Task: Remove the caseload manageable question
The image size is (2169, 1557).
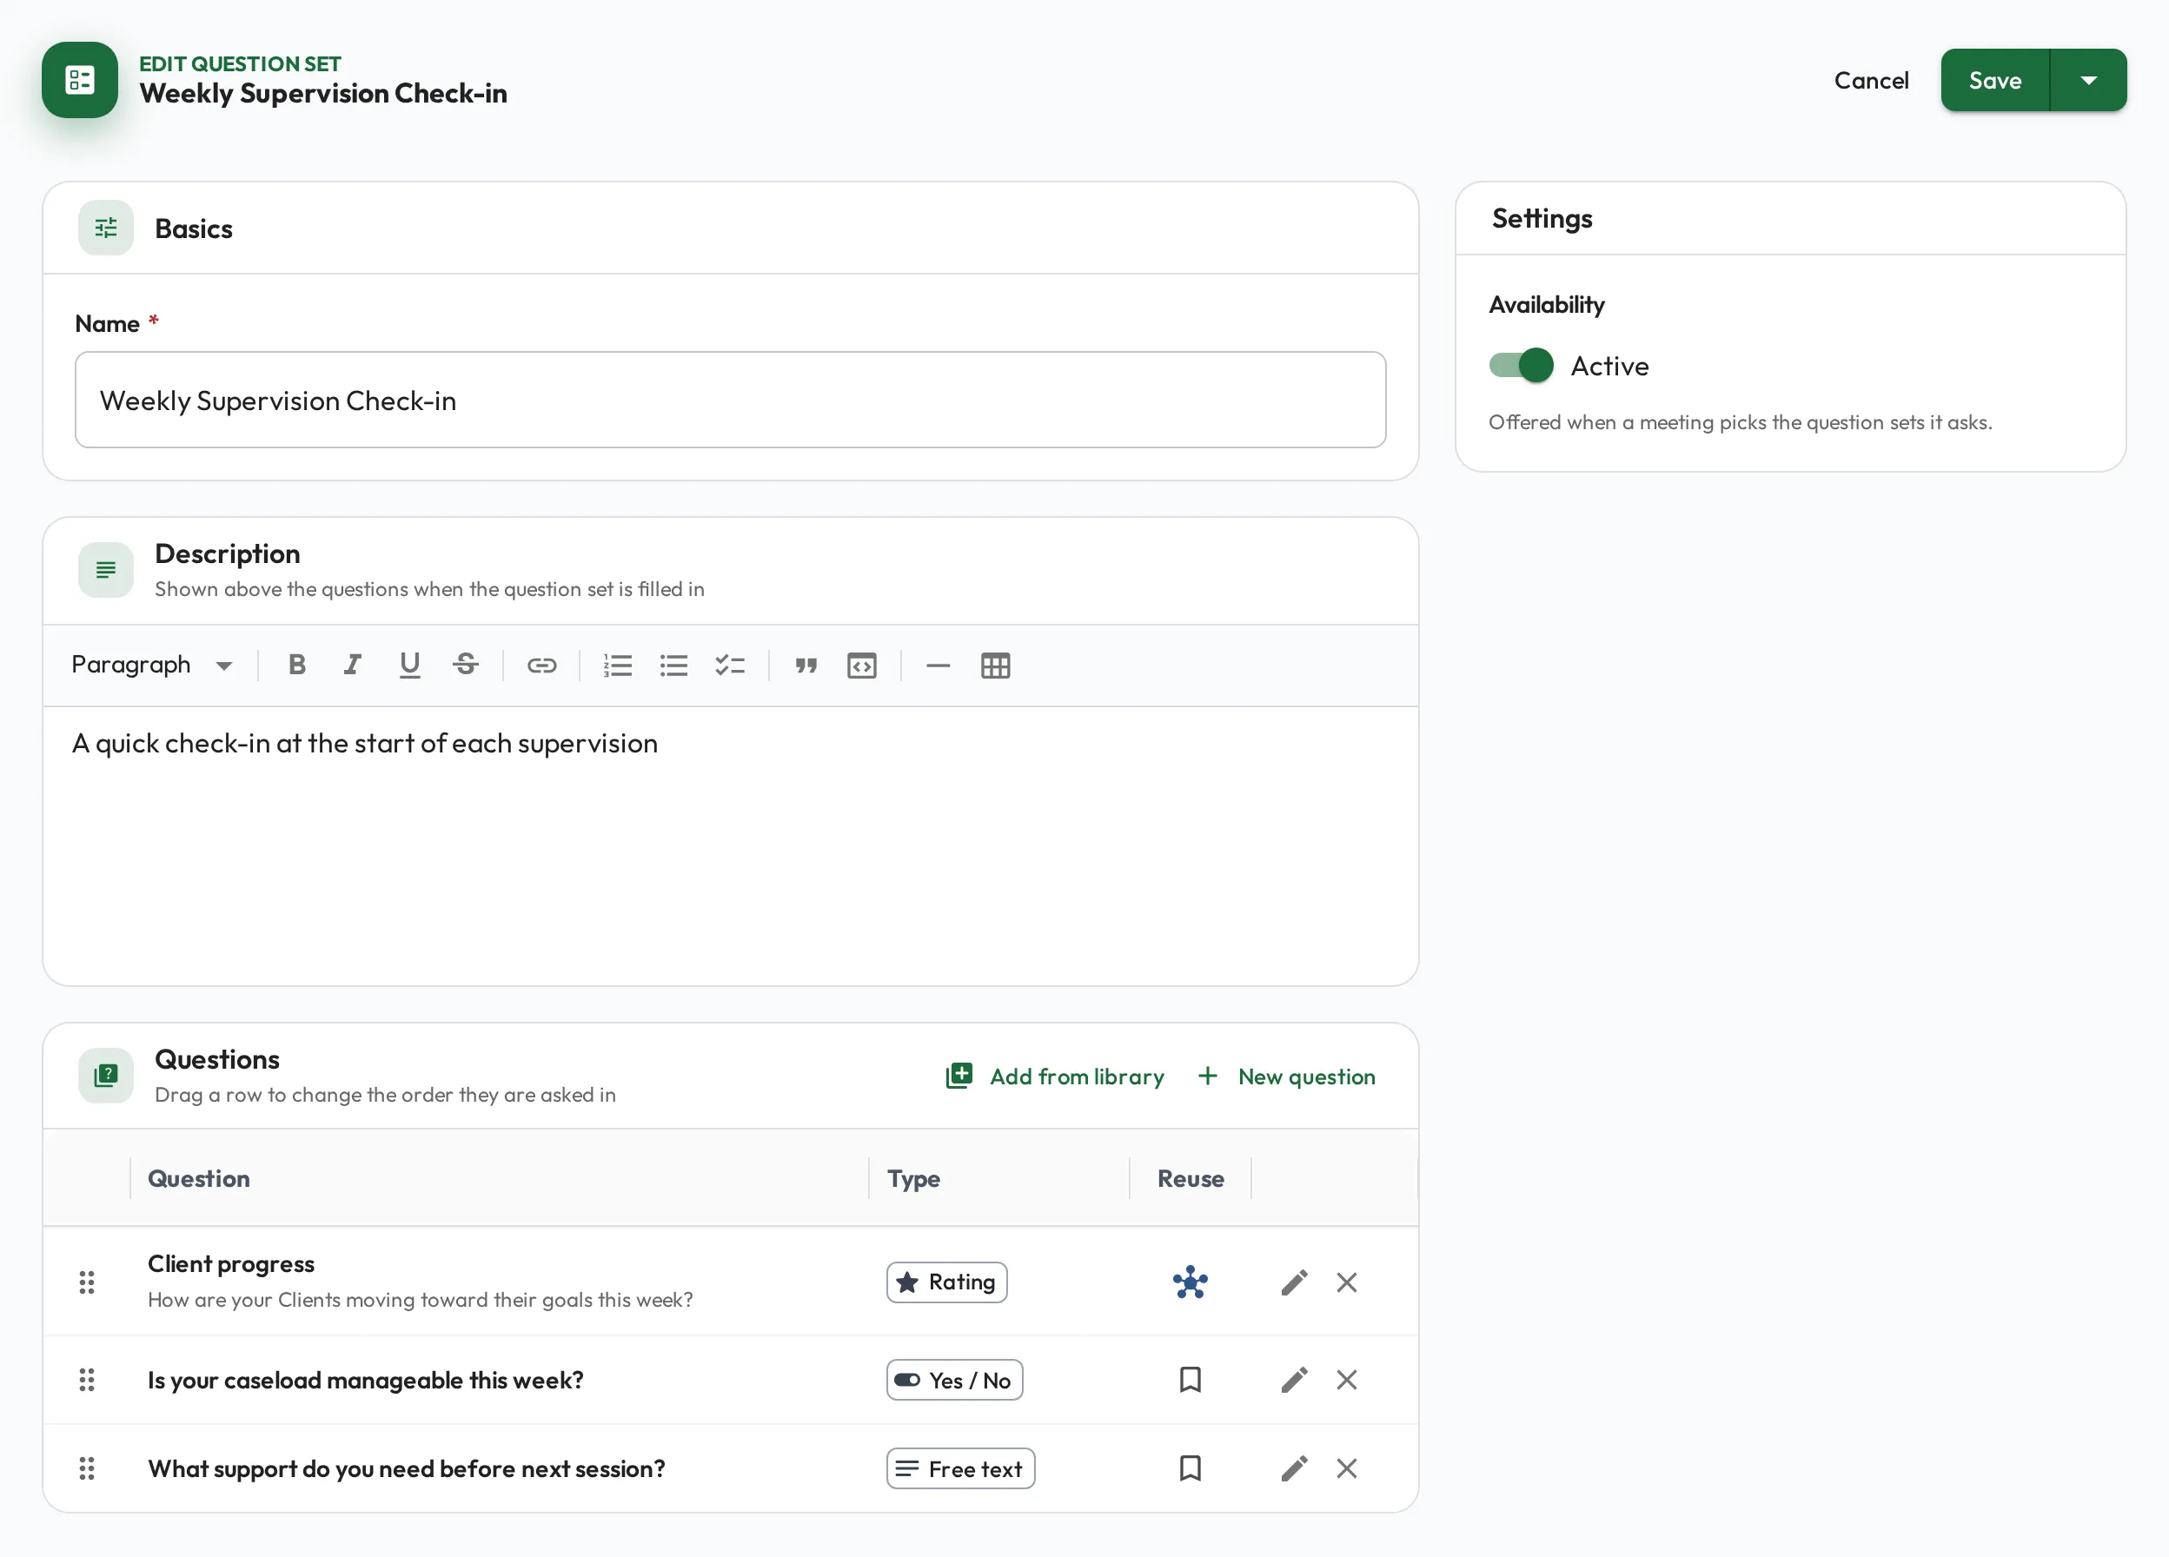Action: pyautogui.click(x=1347, y=1380)
